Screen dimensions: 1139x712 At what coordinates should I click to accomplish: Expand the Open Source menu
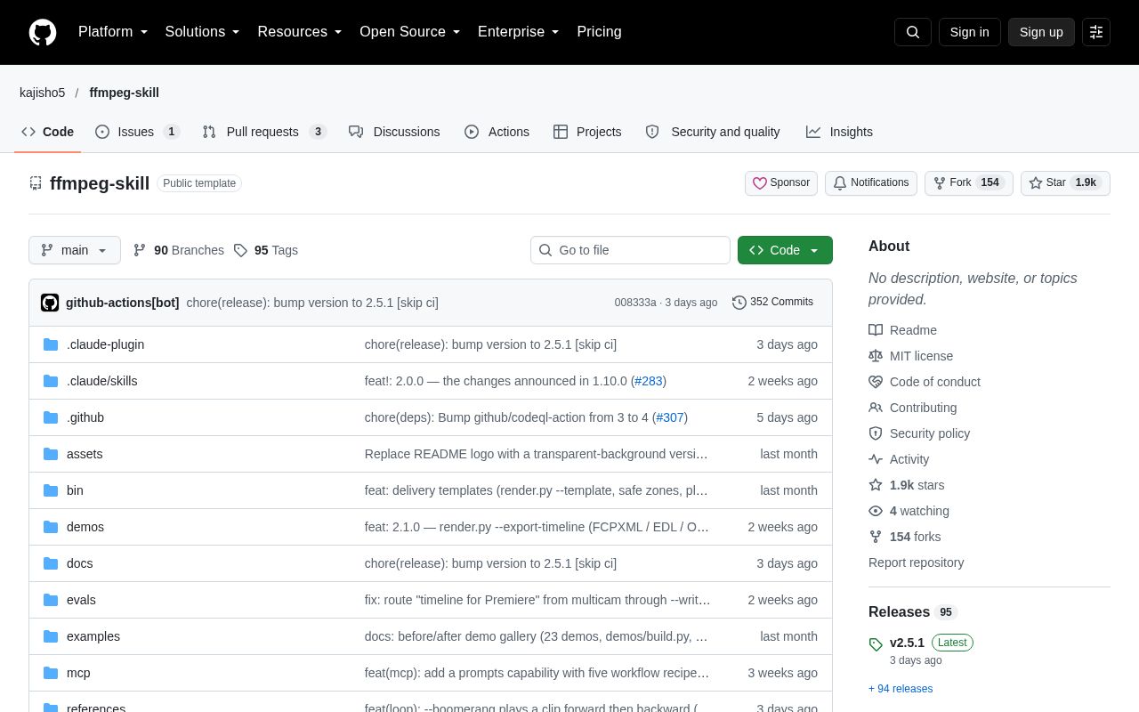(x=410, y=32)
